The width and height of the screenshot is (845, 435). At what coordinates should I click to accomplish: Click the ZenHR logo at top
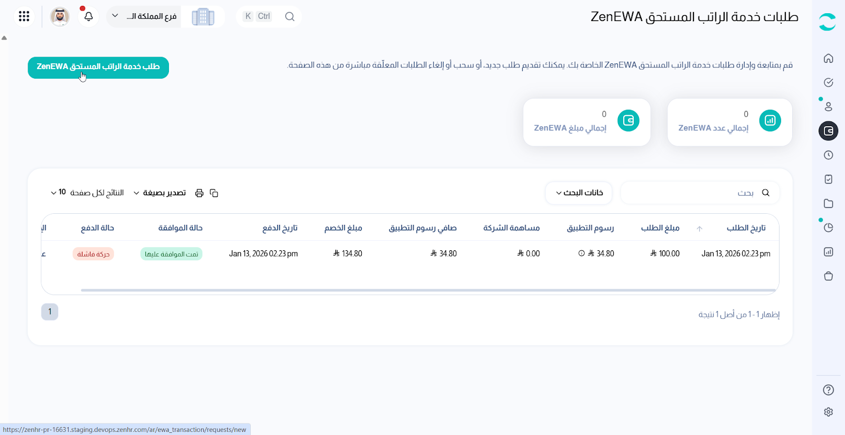pyautogui.click(x=827, y=22)
